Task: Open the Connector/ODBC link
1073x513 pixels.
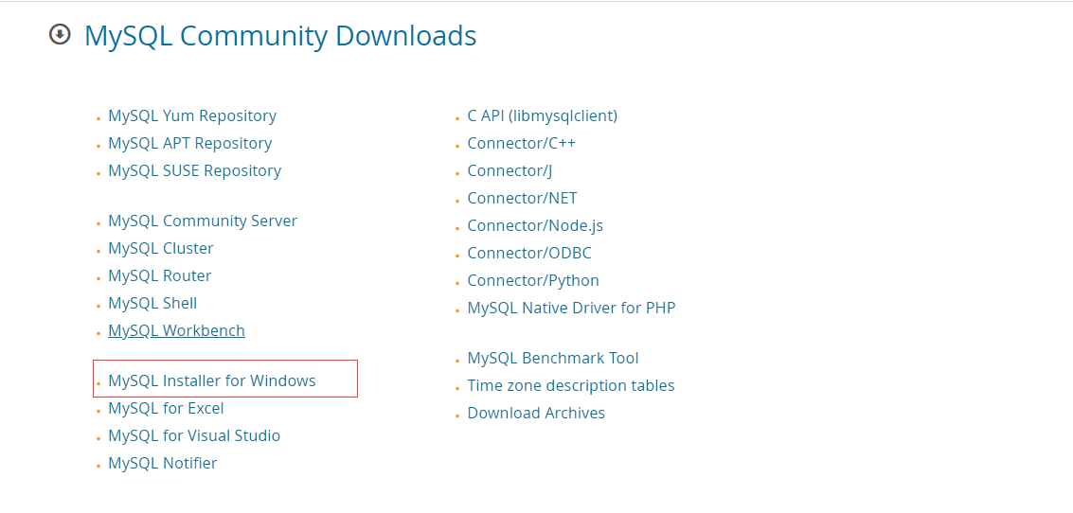Action: 529,254
